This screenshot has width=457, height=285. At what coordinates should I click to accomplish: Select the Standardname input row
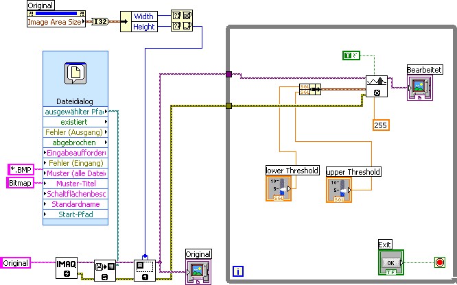click(75, 204)
